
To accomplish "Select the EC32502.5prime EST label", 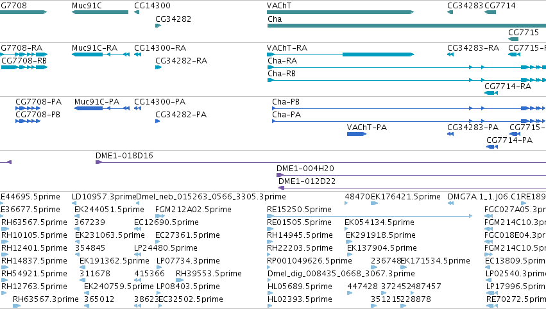I will click(191, 299).
